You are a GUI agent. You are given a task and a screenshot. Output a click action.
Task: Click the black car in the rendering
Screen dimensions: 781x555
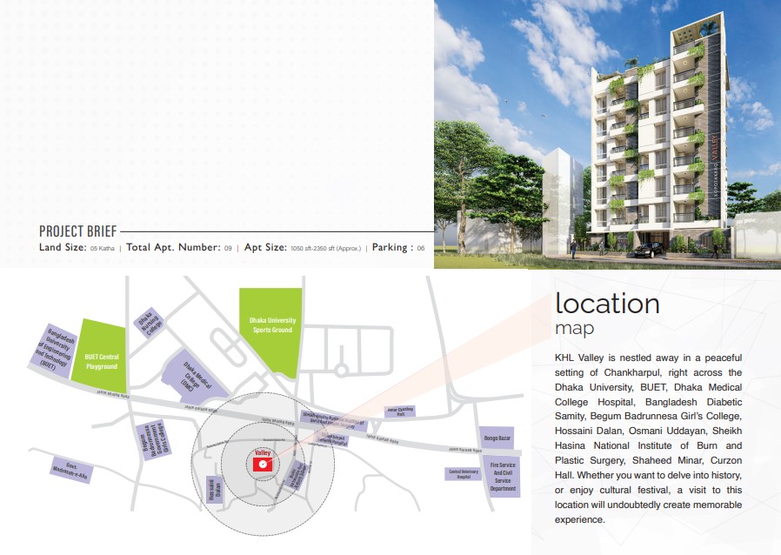pos(651,249)
